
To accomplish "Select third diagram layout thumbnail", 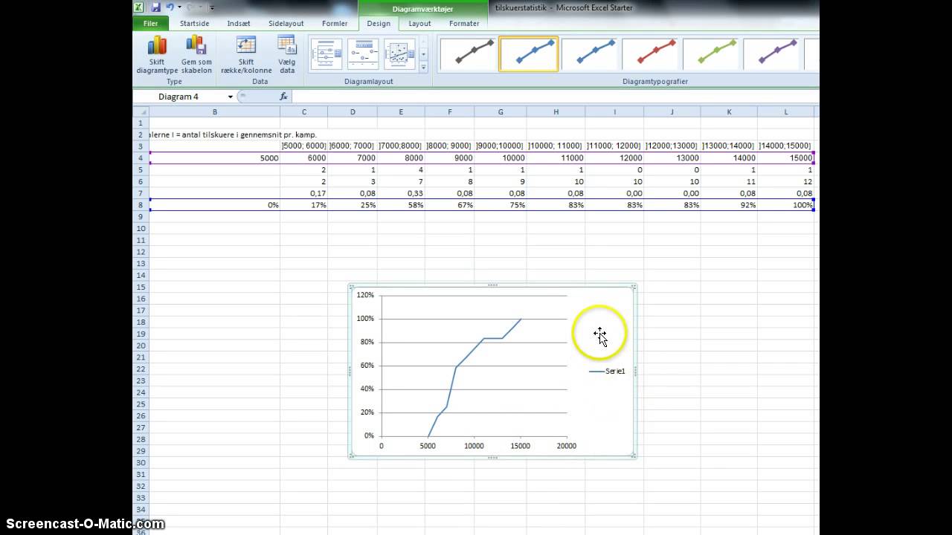I will (399, 54).
